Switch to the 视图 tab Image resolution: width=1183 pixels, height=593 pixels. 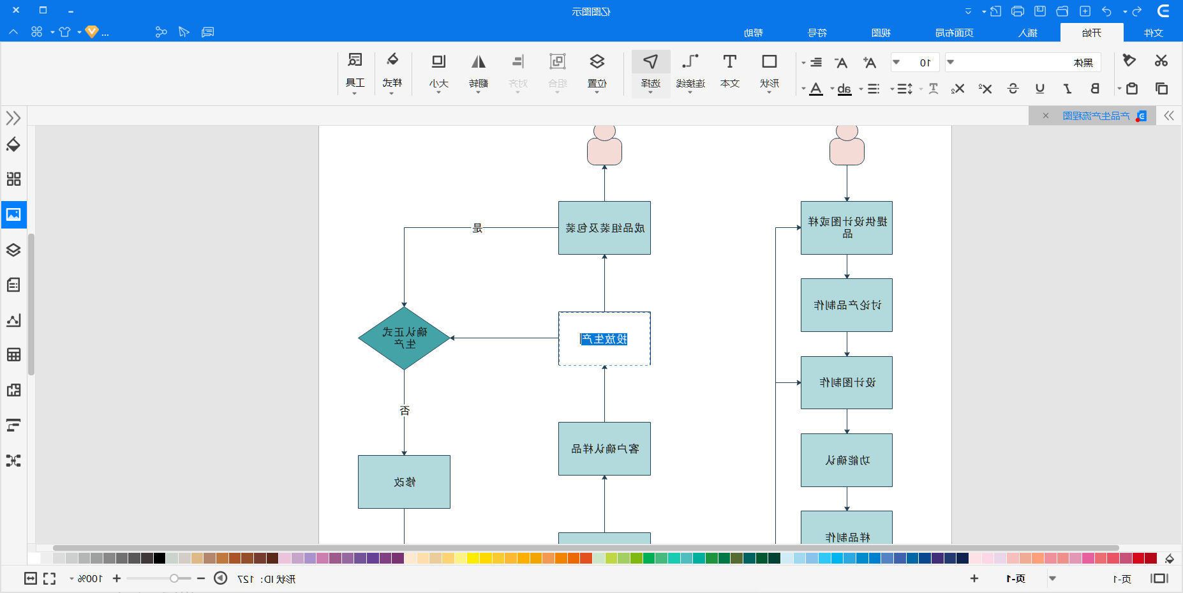(881, 33)
